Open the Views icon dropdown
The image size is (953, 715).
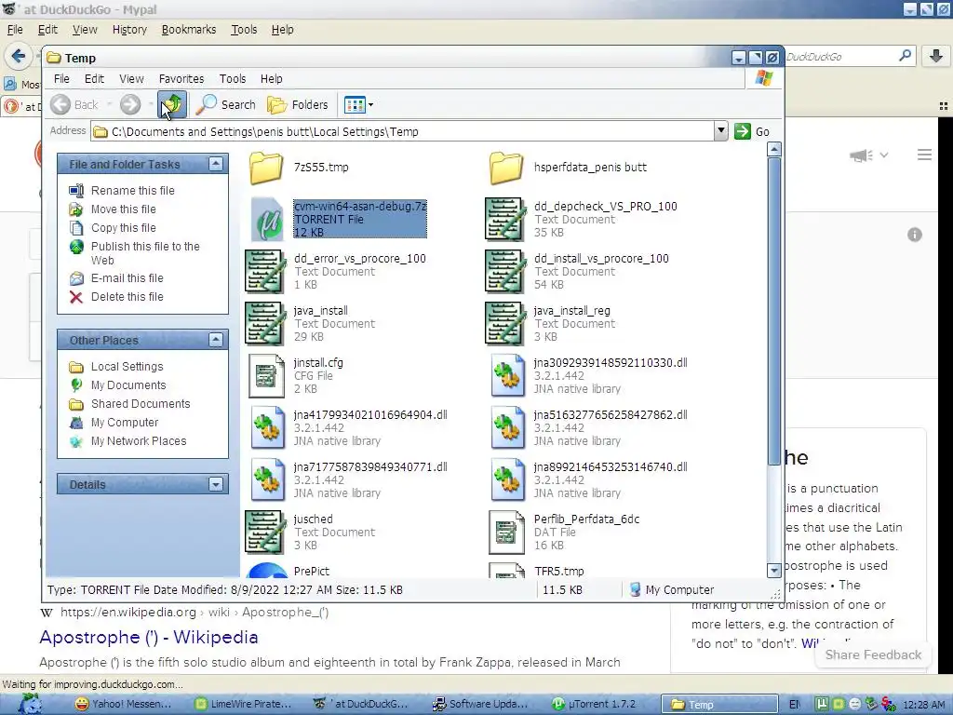358,104
